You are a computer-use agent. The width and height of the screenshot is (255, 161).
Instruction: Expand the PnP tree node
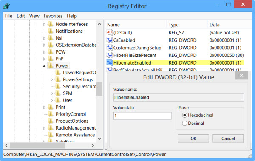click(x=44, y=59)
